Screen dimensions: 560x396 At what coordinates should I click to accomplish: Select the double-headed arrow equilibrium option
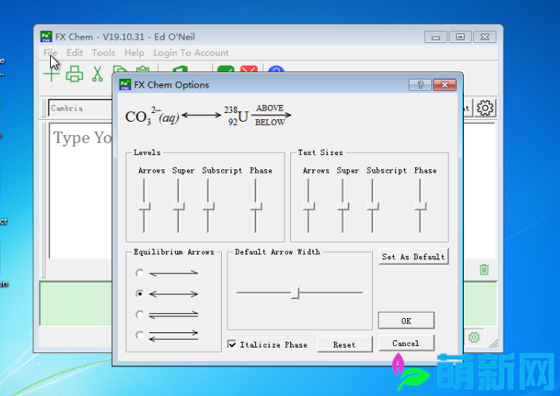[x=140, y=293]
